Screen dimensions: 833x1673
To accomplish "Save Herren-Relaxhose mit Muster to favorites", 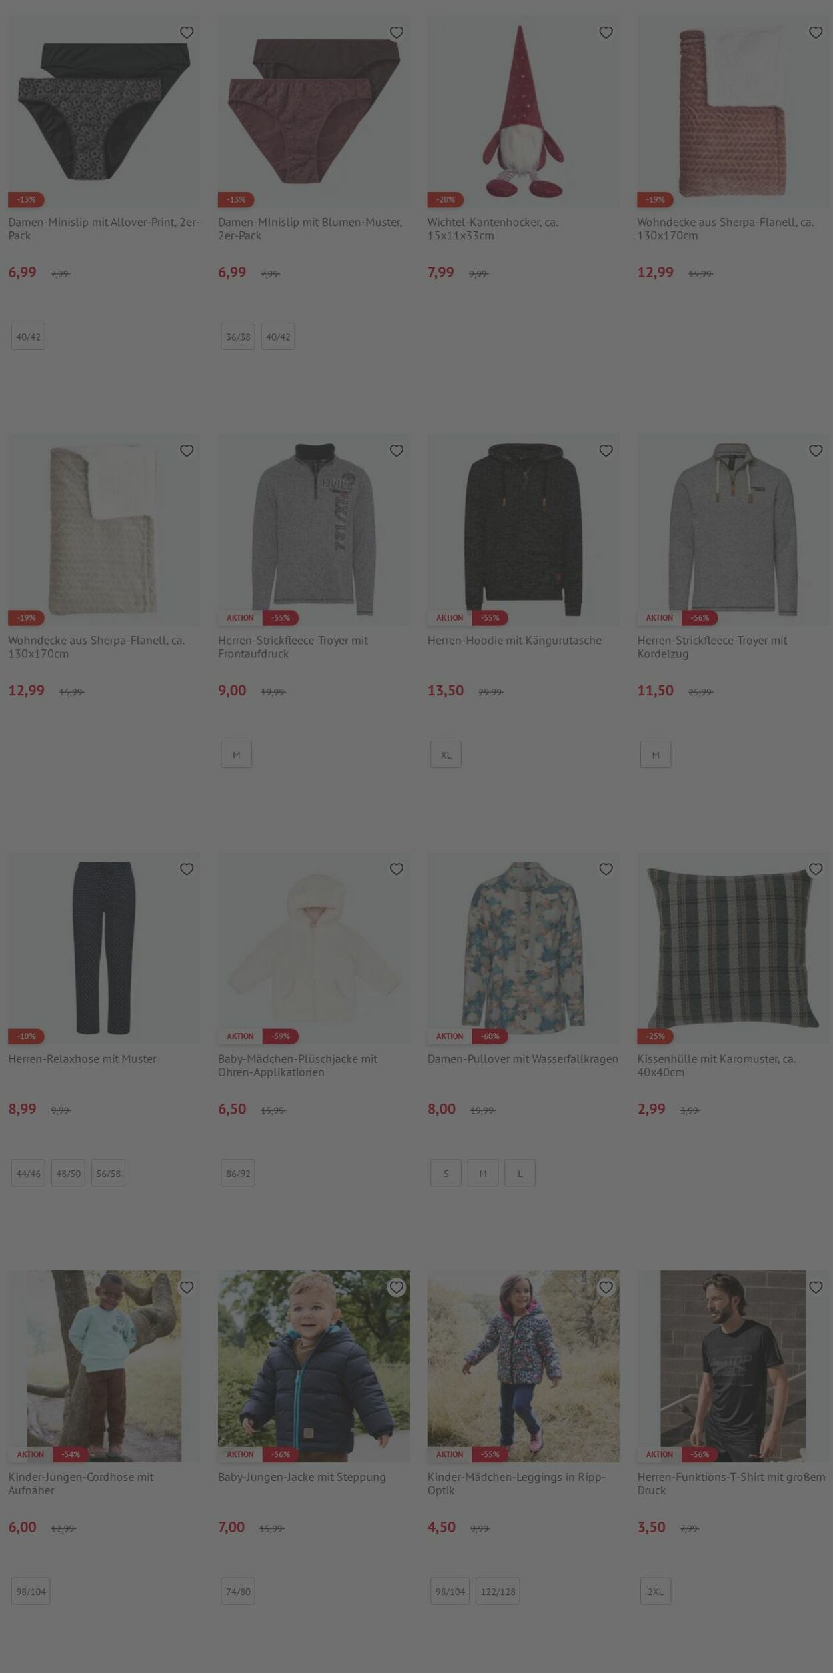I will 187,869.
